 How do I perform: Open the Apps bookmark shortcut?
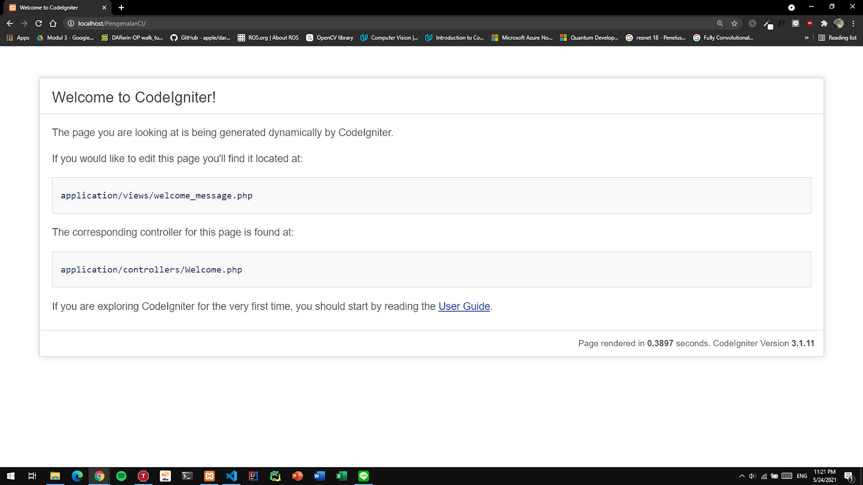(x=18, y=38)
